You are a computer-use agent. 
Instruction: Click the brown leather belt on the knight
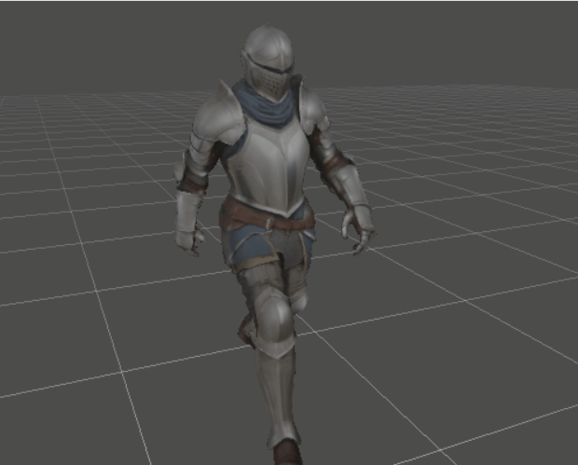267,218
